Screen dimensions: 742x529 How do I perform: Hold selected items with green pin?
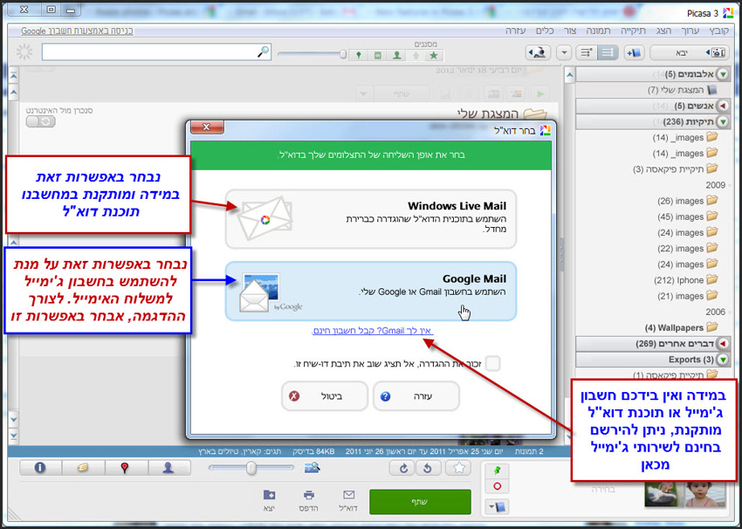(x=498, y=471)
